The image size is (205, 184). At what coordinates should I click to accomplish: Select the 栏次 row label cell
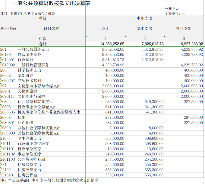(x=43, y=39)
